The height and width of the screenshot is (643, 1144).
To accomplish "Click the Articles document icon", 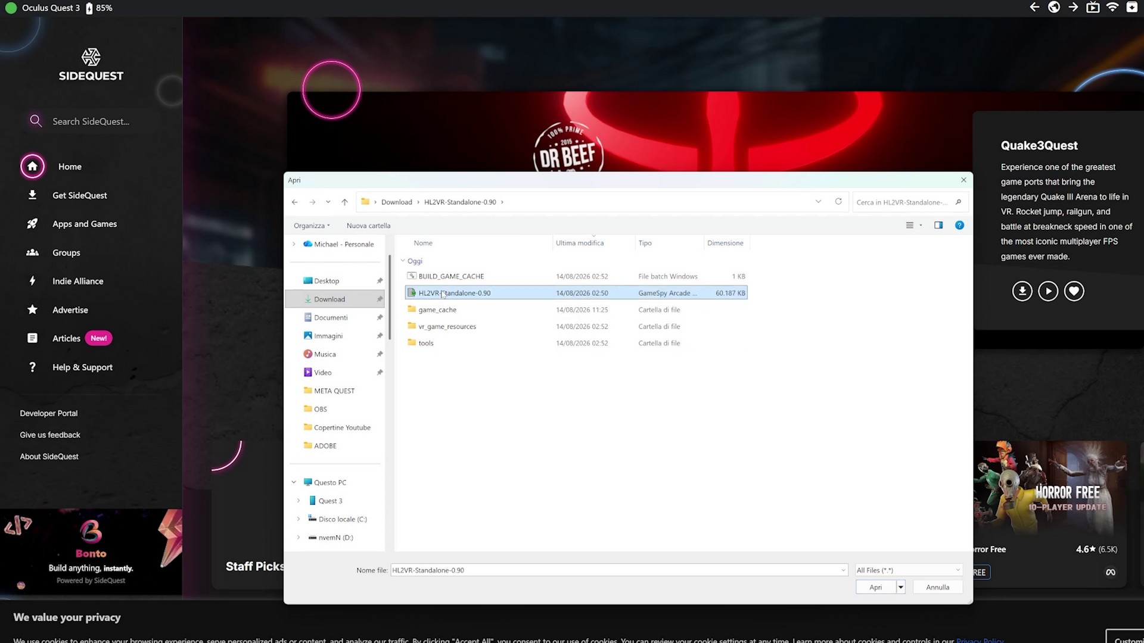I will (x=32, y=338).
